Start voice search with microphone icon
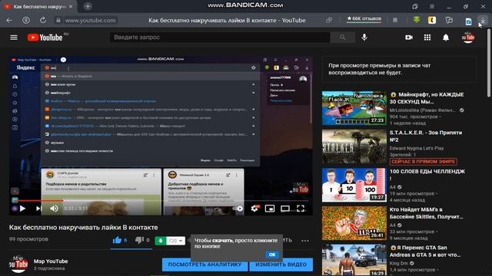 coord(364,38)
